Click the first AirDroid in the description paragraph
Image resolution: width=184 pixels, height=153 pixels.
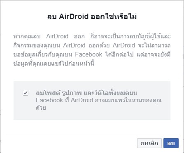click(x=57, y=36)
